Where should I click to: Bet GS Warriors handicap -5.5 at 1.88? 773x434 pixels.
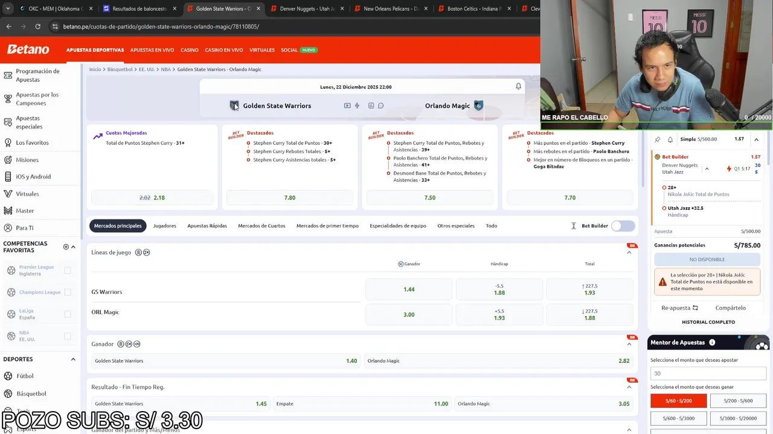499,289
